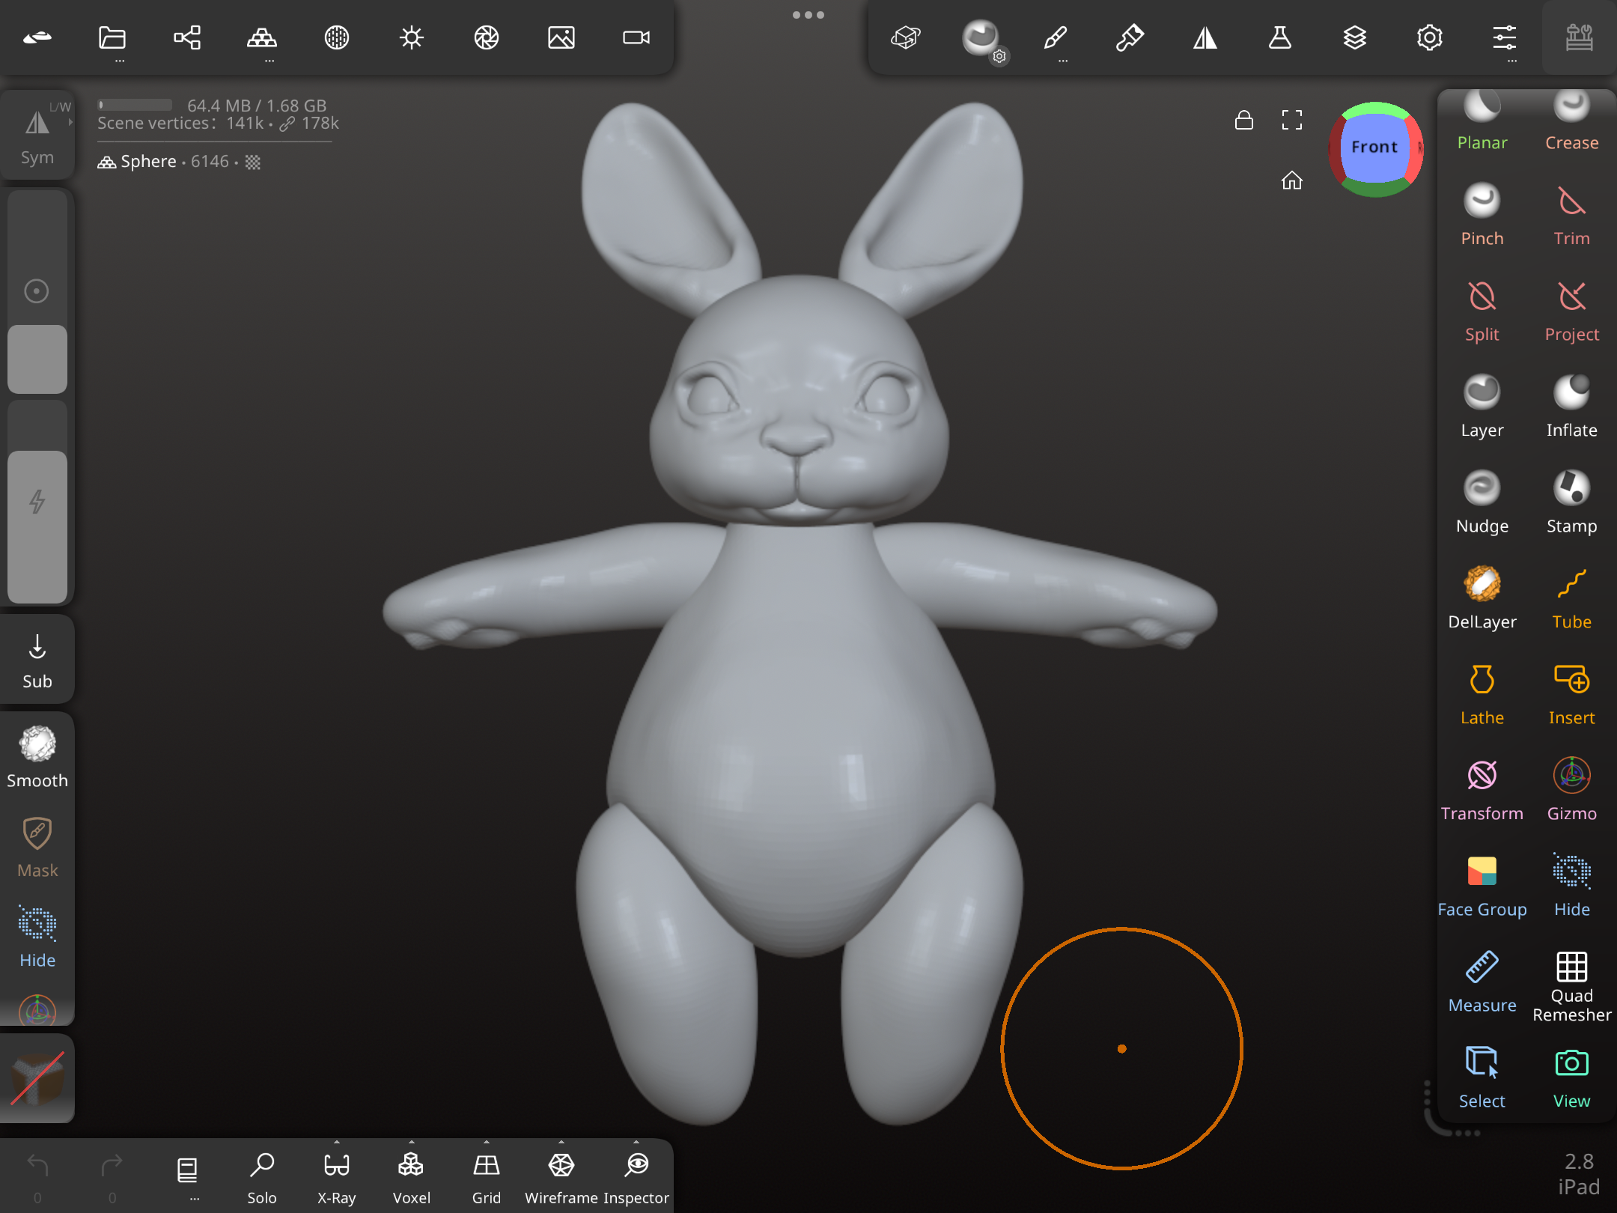The height and width of the screenshot is (1213, 1617).
Task: Pick the Measure tool
Action: 1482,982
